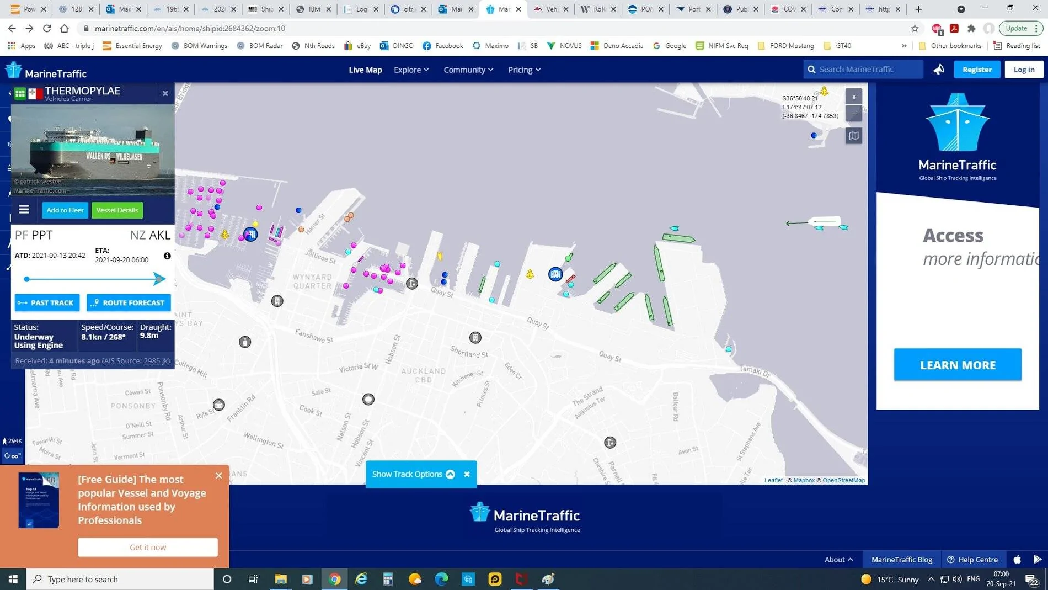Close the THERMOPYLAE vessel panel

tap(165, 93)
